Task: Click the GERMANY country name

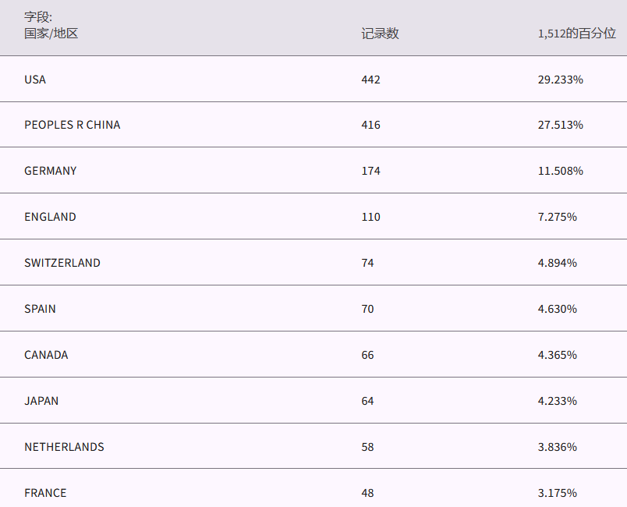Action: click(51, 171)
